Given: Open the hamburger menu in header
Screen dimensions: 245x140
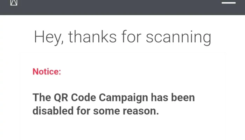Looking at the screenshot, I should (x=229, y=3).
